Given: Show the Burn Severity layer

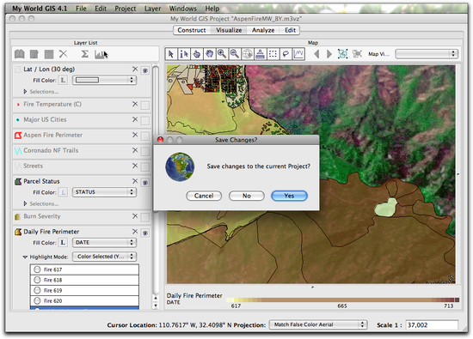Looking at the screenshot, I should [x=145, y=217].
